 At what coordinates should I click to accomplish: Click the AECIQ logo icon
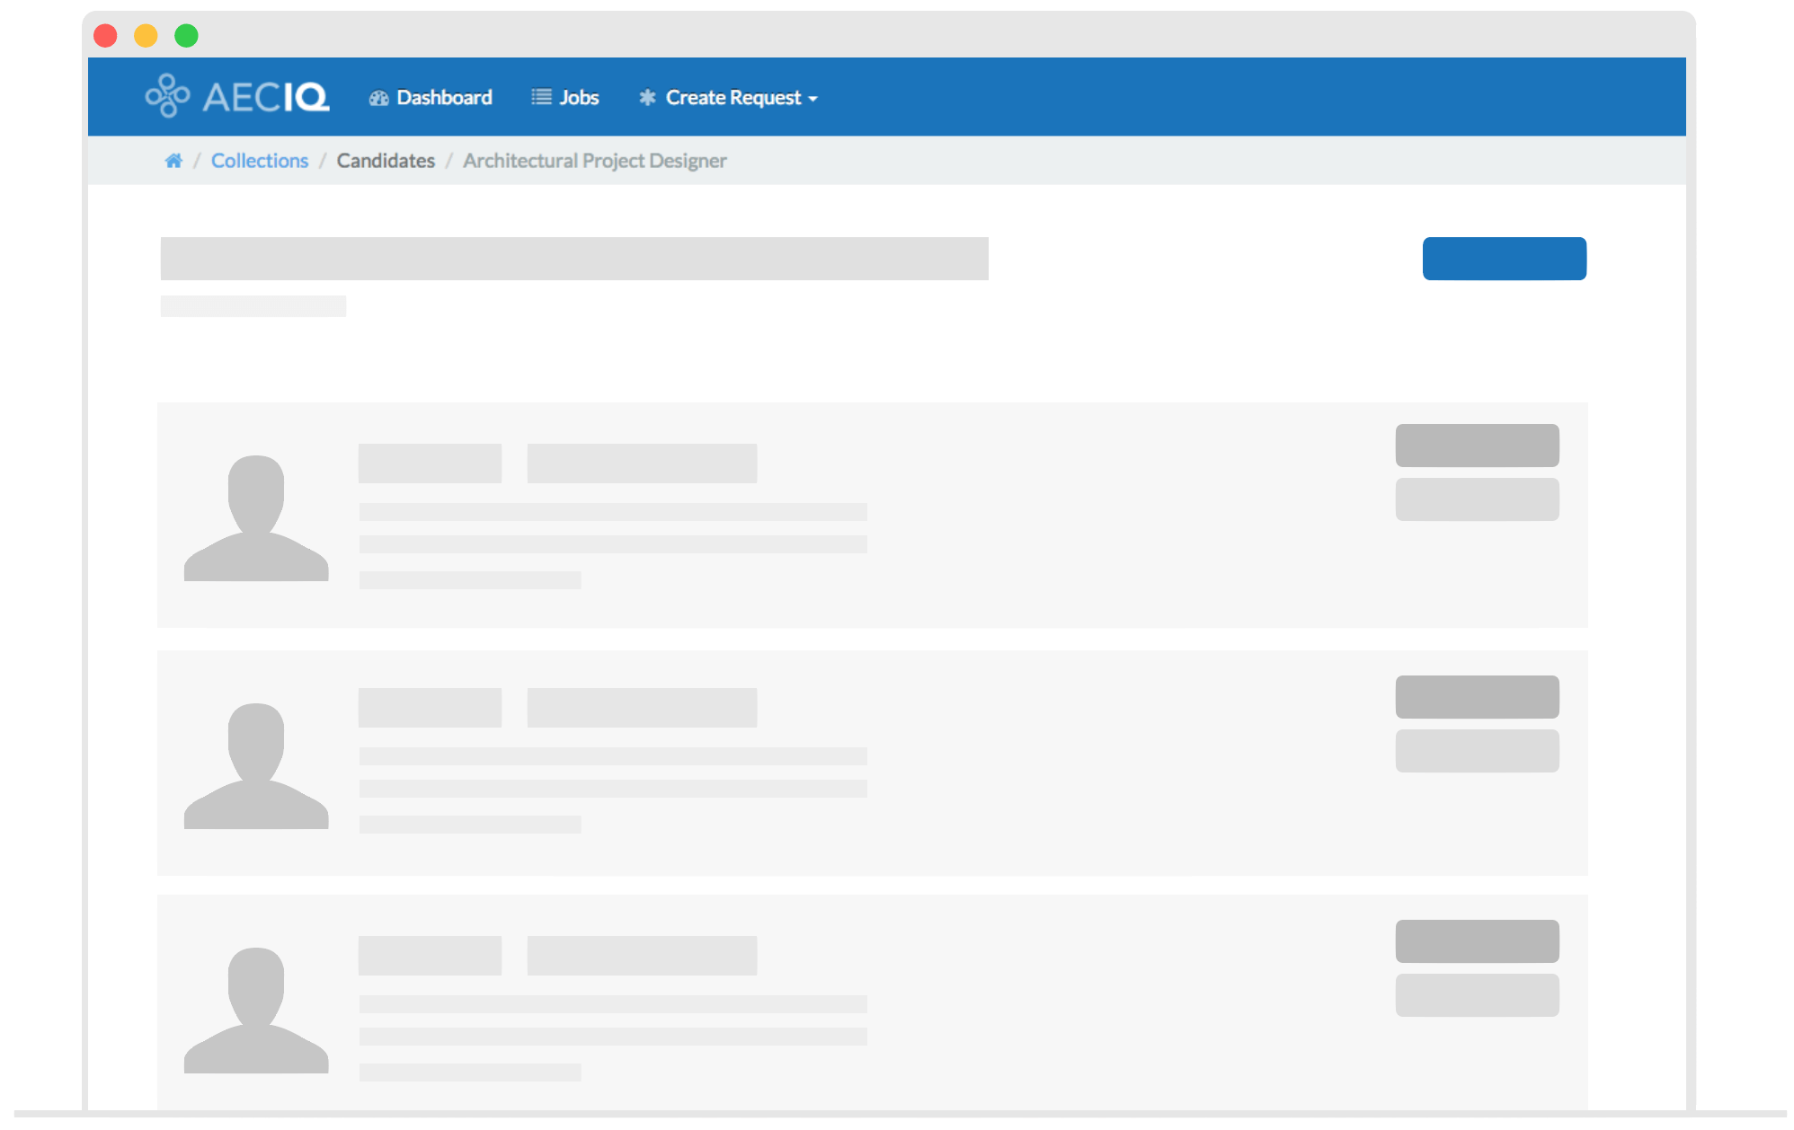point(168,96)
